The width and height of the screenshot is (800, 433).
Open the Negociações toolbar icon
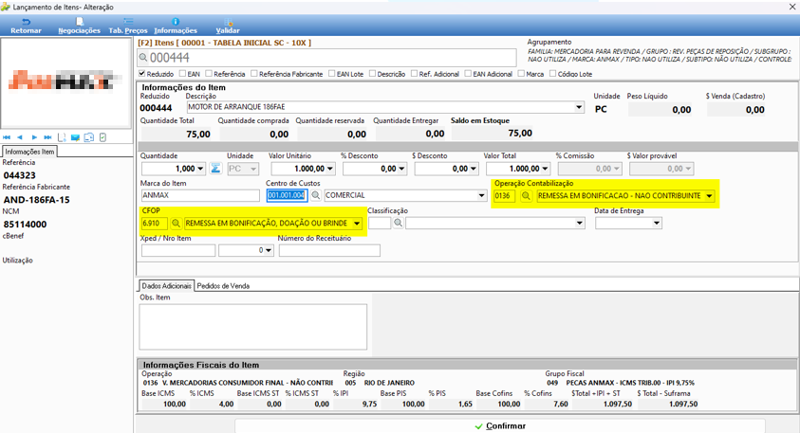[x=79, y=26]
